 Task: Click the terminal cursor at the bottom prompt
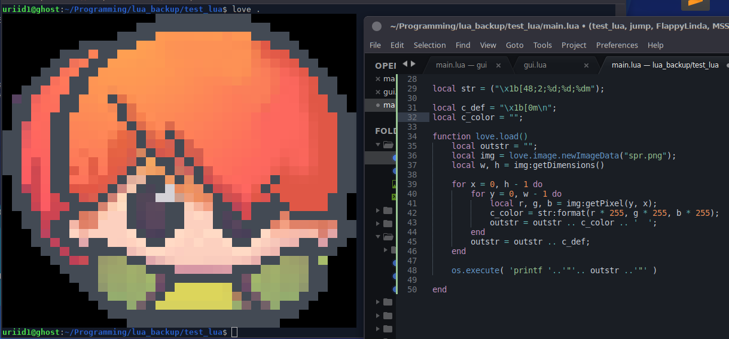234,332
